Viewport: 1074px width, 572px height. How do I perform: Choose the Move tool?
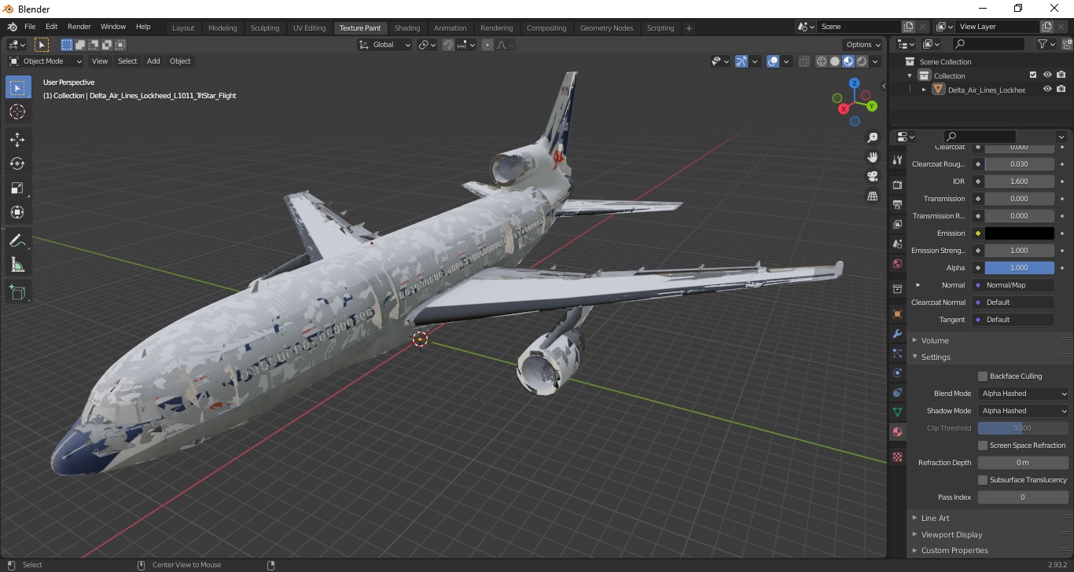tap(17, 139)
